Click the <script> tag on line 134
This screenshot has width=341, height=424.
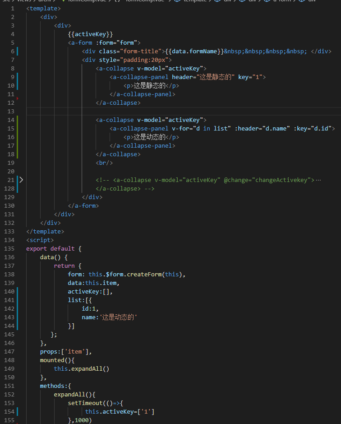pos(40,240)
